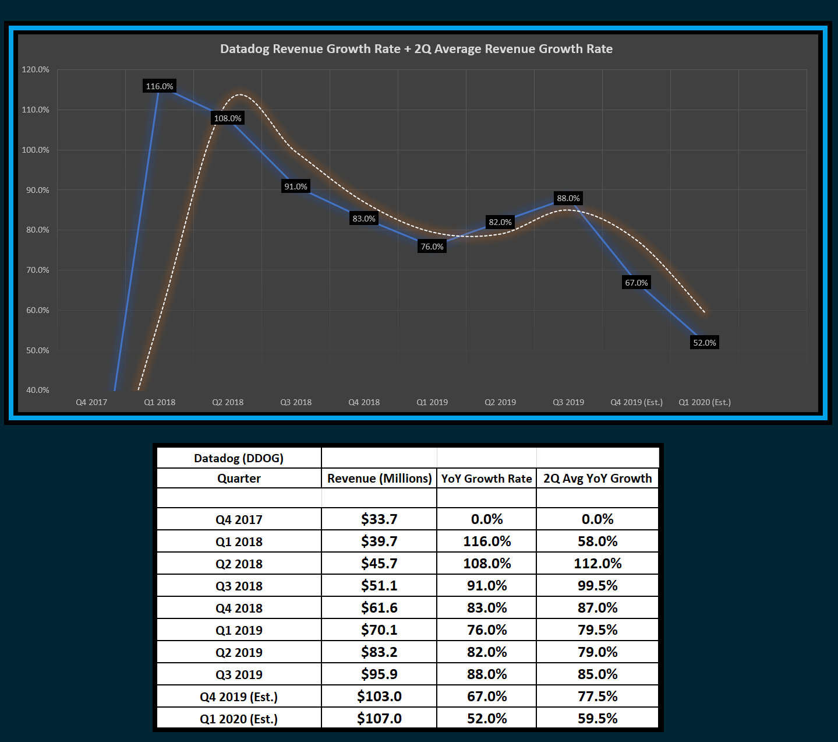Screen dimensions: 838x742
Task: Select the Q3 2018 x-axis label
Action: pyautogui.click(x=296, y=402)
